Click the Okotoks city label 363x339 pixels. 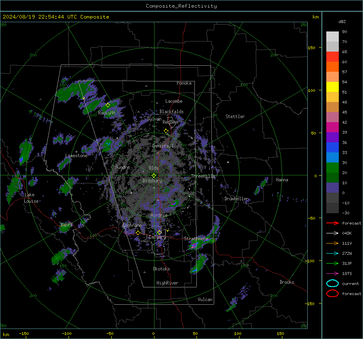[161, 269]
